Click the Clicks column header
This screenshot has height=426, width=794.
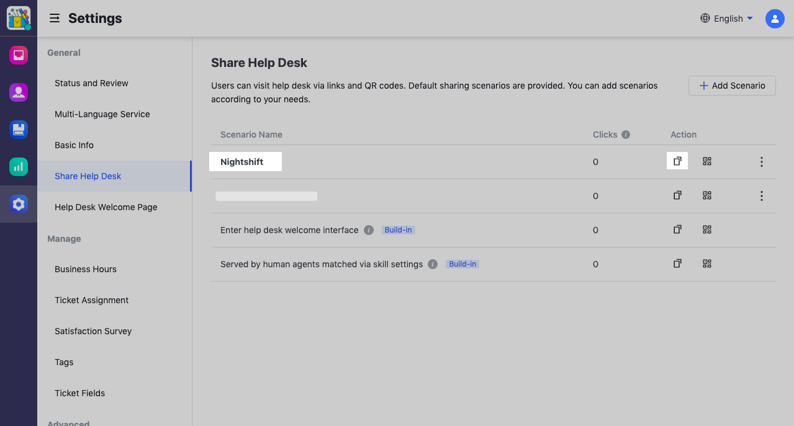tap(605, 135)
